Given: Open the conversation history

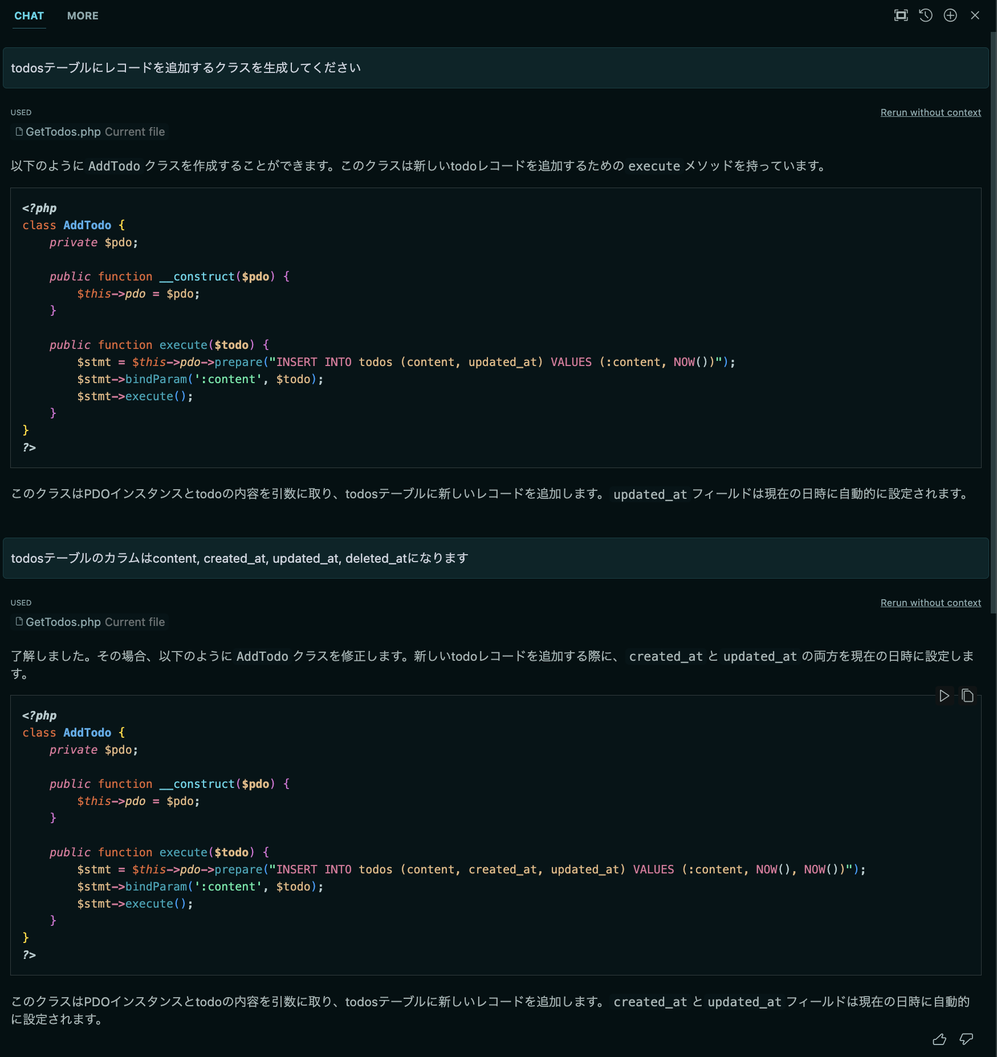Looking at the screenshot, I should point(926,15).
